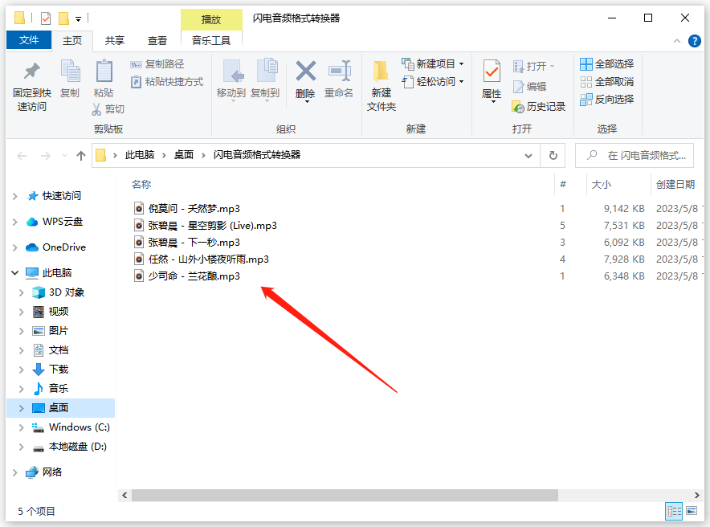
Task: Switch to Home (主页) tab
Action: [72, 41]
